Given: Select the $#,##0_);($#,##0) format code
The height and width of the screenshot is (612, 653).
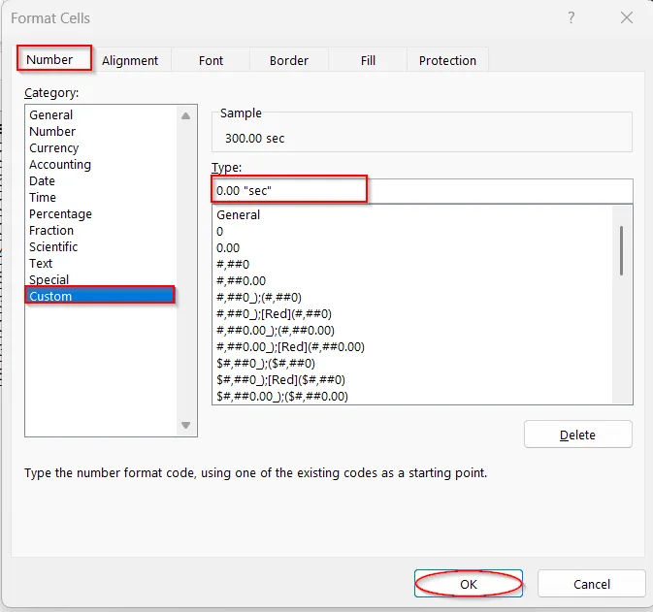Looking at the screenshot, I should (412, 363).
